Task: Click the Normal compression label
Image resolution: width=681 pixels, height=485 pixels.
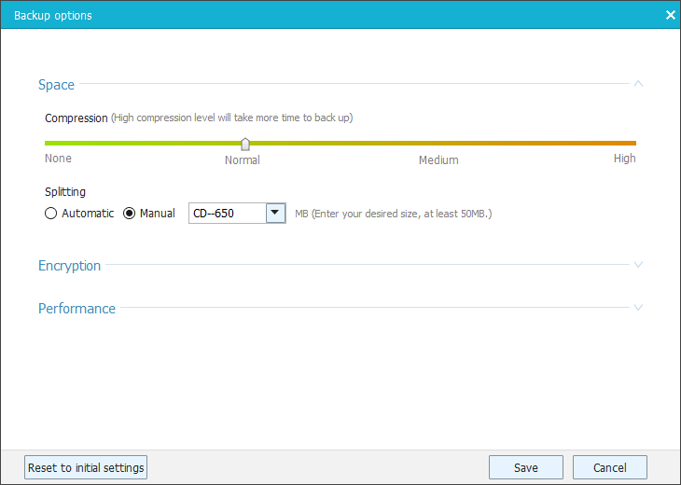Action: [x=243, y=159]
